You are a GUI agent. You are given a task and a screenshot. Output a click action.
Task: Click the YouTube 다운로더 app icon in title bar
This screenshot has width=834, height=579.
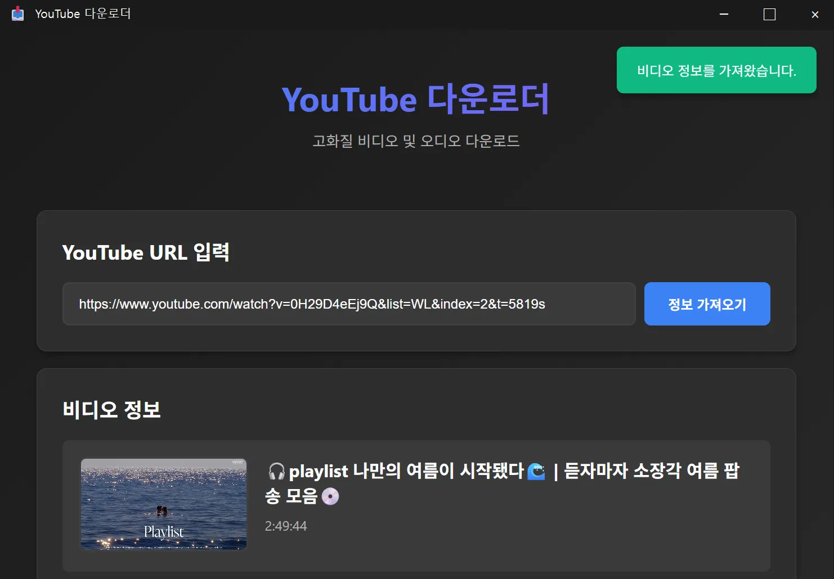pos(18,13)
